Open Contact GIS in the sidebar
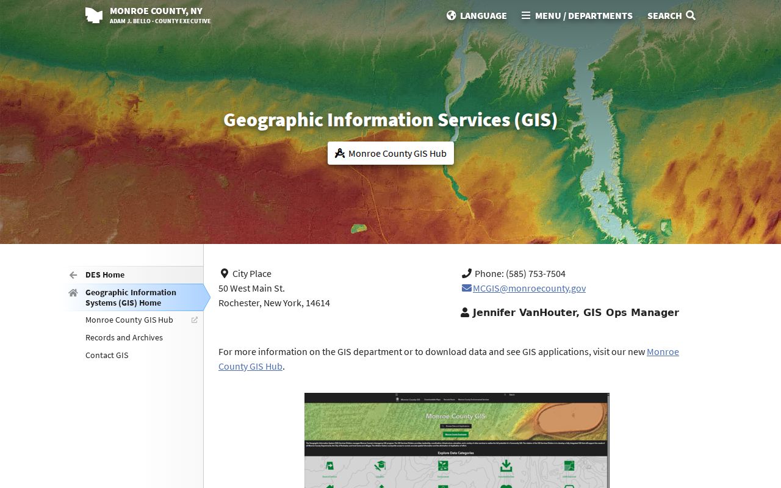 point(134,355)
